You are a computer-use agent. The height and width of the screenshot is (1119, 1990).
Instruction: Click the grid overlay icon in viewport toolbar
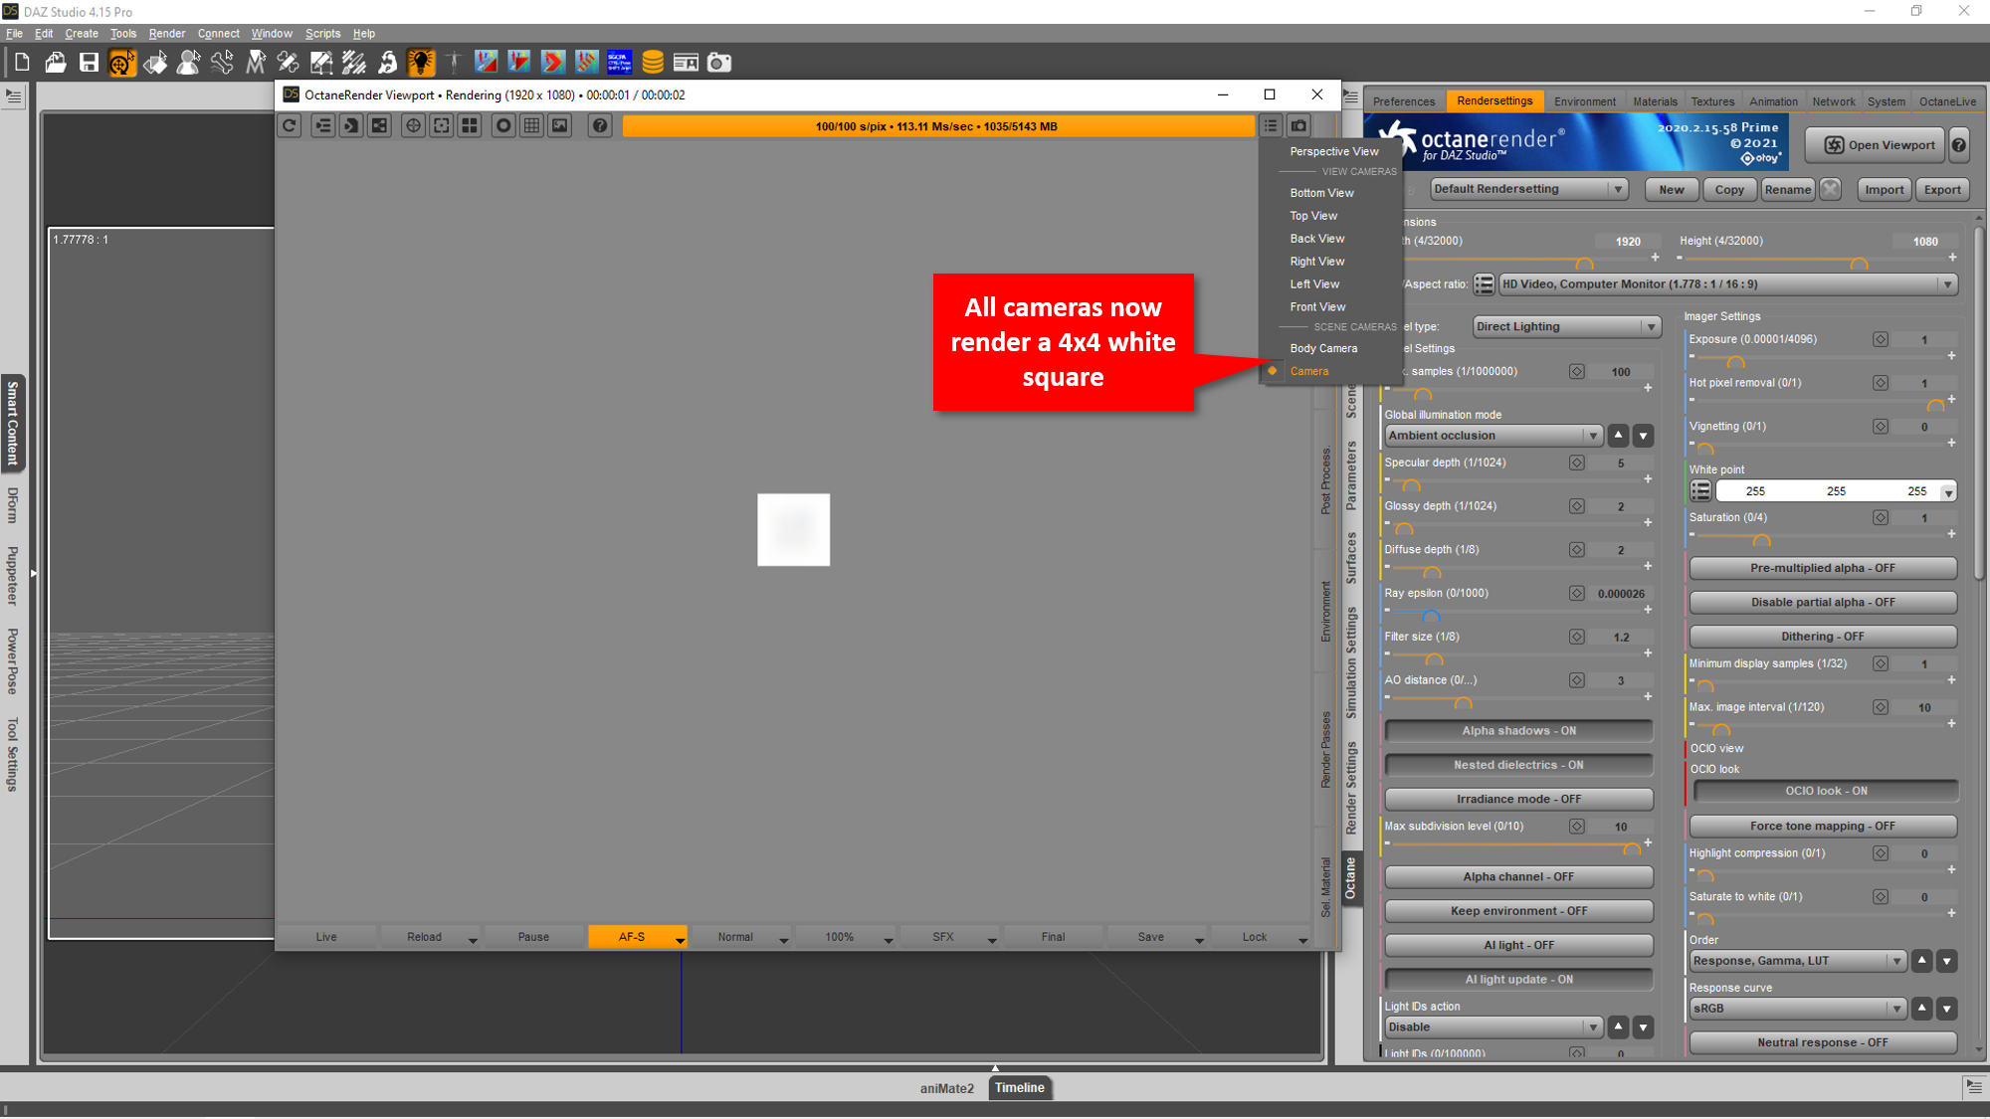click(532, 126)
